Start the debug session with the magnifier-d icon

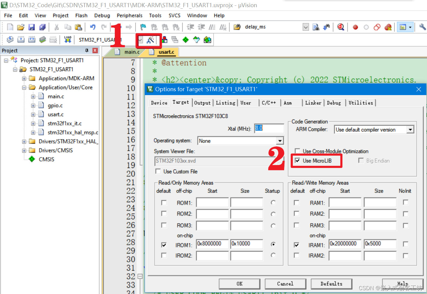(341, 27)
